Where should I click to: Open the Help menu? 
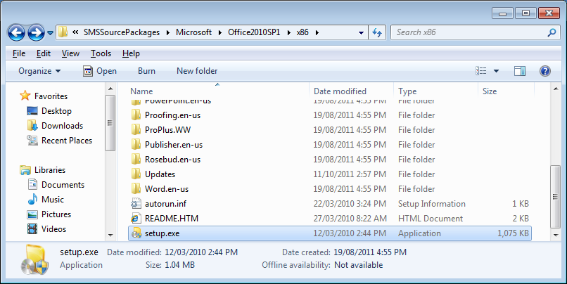(131, 53)
